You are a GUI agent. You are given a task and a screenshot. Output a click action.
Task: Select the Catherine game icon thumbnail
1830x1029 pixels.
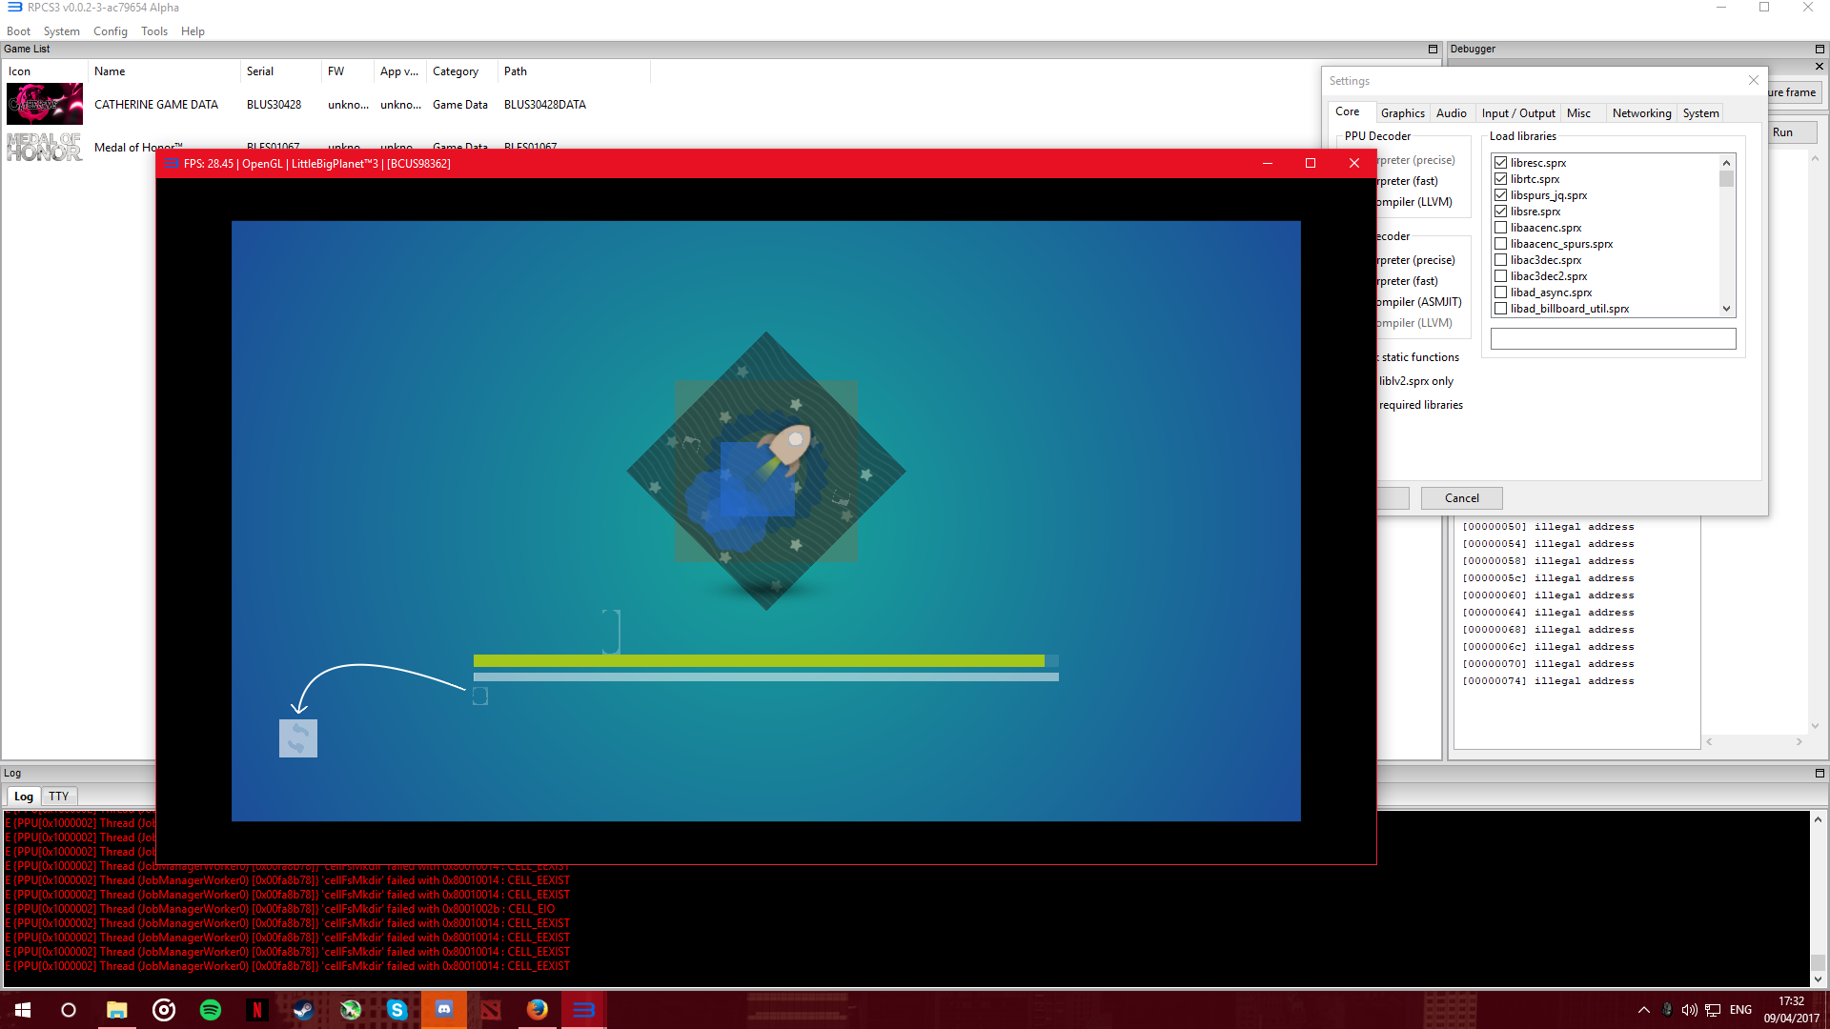(x=45, y=104)
